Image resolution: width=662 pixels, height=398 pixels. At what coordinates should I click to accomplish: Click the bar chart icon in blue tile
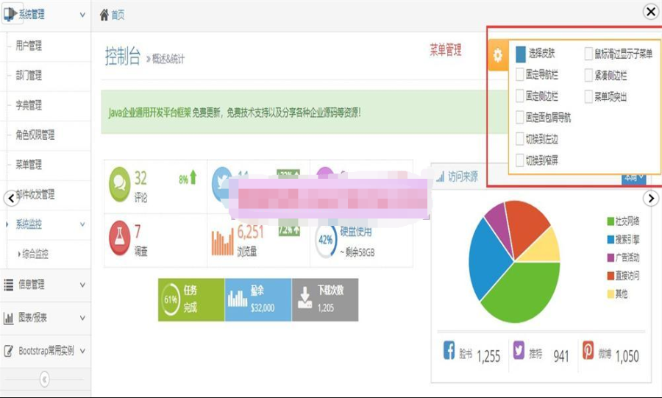click(238, 299)
